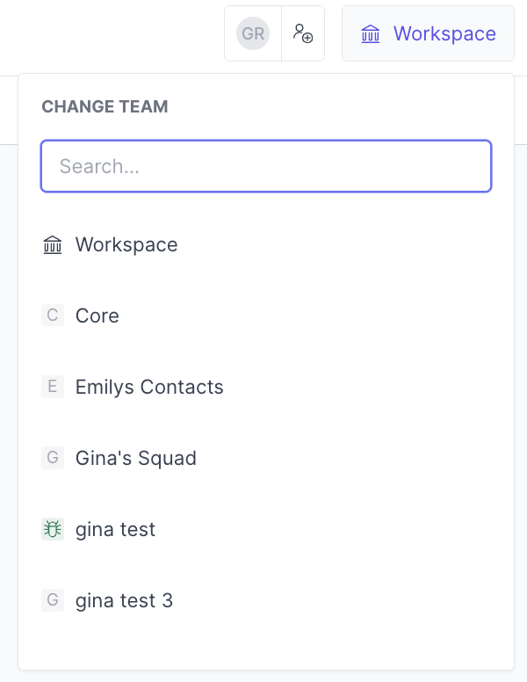Image resolution: width=527 pixels, height=682 pixels.
Task: Collapse the Workspace team switcher dropdown
Action: pyautogui.click(x=428, y=34)
